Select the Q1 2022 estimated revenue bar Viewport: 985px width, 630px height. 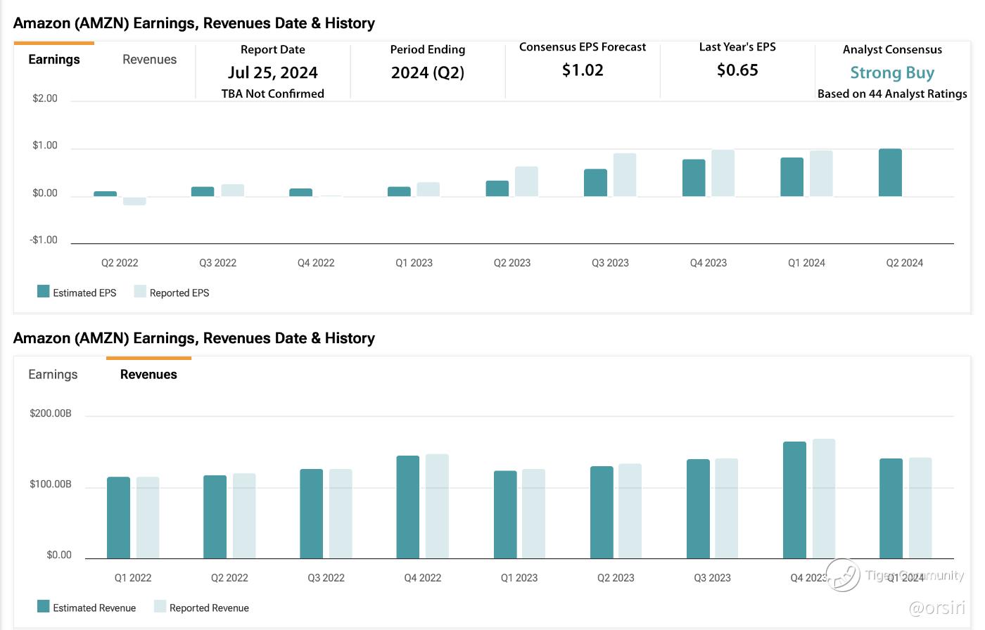pyautogui.click(x=118, y=517)
